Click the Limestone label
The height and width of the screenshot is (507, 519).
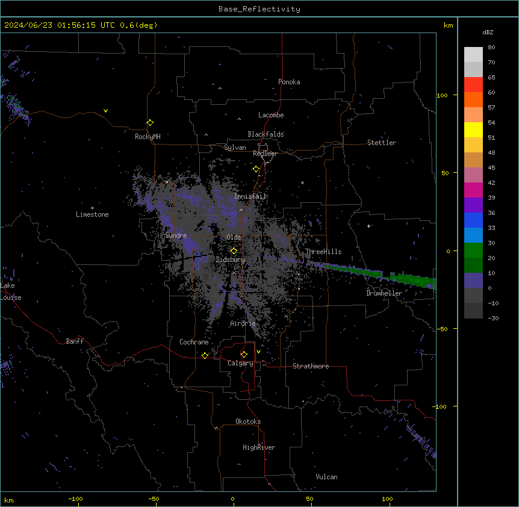pos(92,214)
